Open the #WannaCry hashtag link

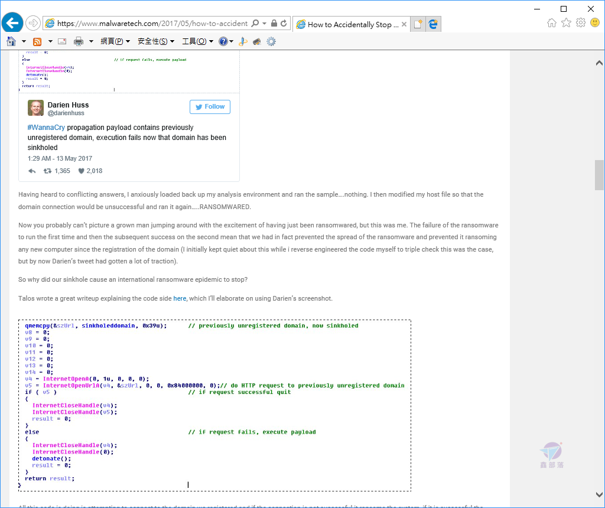click(46, 128)
